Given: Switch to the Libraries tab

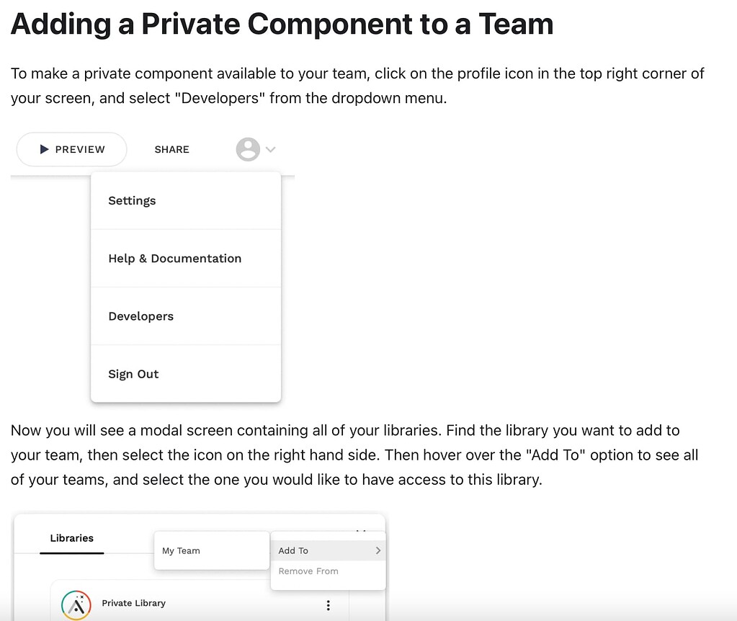Looking at the screenshot, I should (71, 537).
